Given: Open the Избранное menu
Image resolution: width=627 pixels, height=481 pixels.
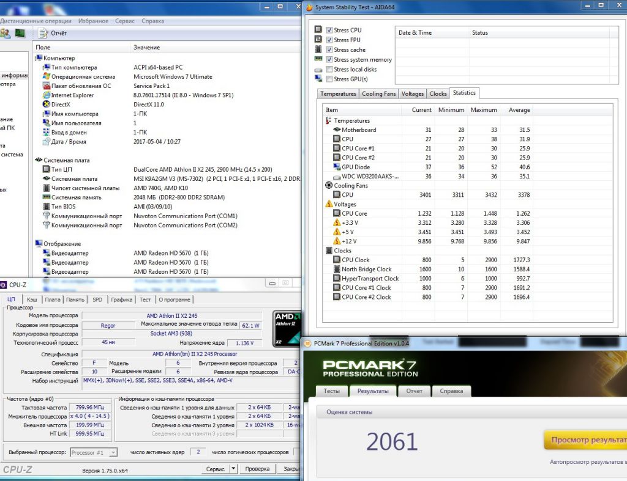Looking at the screenshot, I should (x=93, y=21).
